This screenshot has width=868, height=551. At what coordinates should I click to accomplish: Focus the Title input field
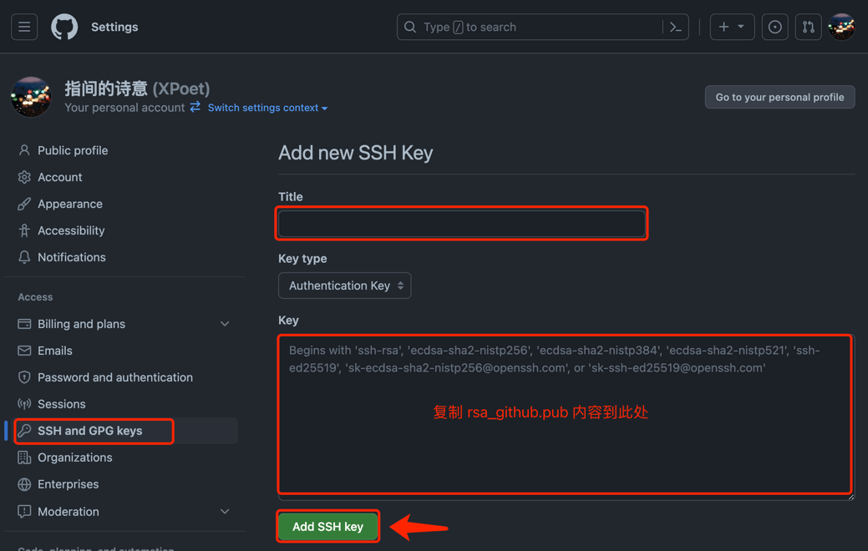pyautogui.click(x=462, y=224)
